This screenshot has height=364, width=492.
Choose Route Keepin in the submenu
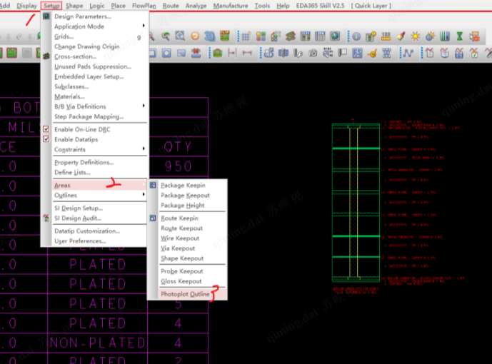[x=179, y=218]
